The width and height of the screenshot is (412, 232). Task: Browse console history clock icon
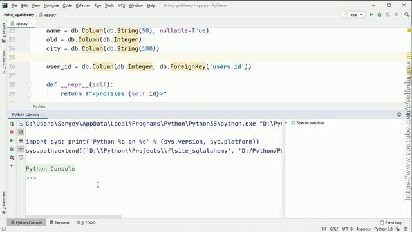[21, 157]
